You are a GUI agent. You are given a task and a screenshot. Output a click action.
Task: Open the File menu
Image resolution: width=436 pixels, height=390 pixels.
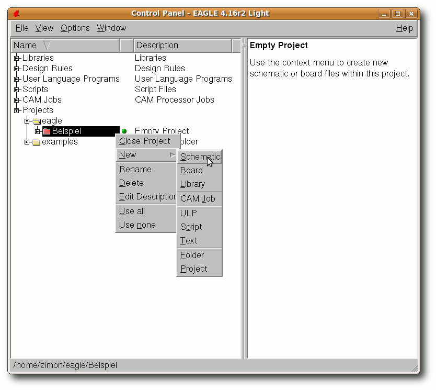tap(22, 28)
